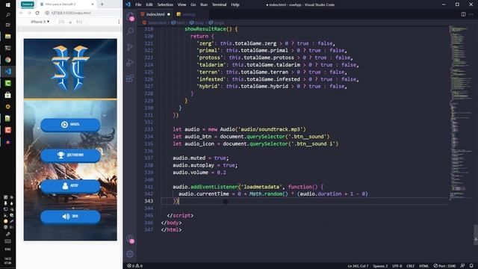Choose a device in the iPhone X dropdown
The height and width of the screenshot is (269, 478).
40,22
